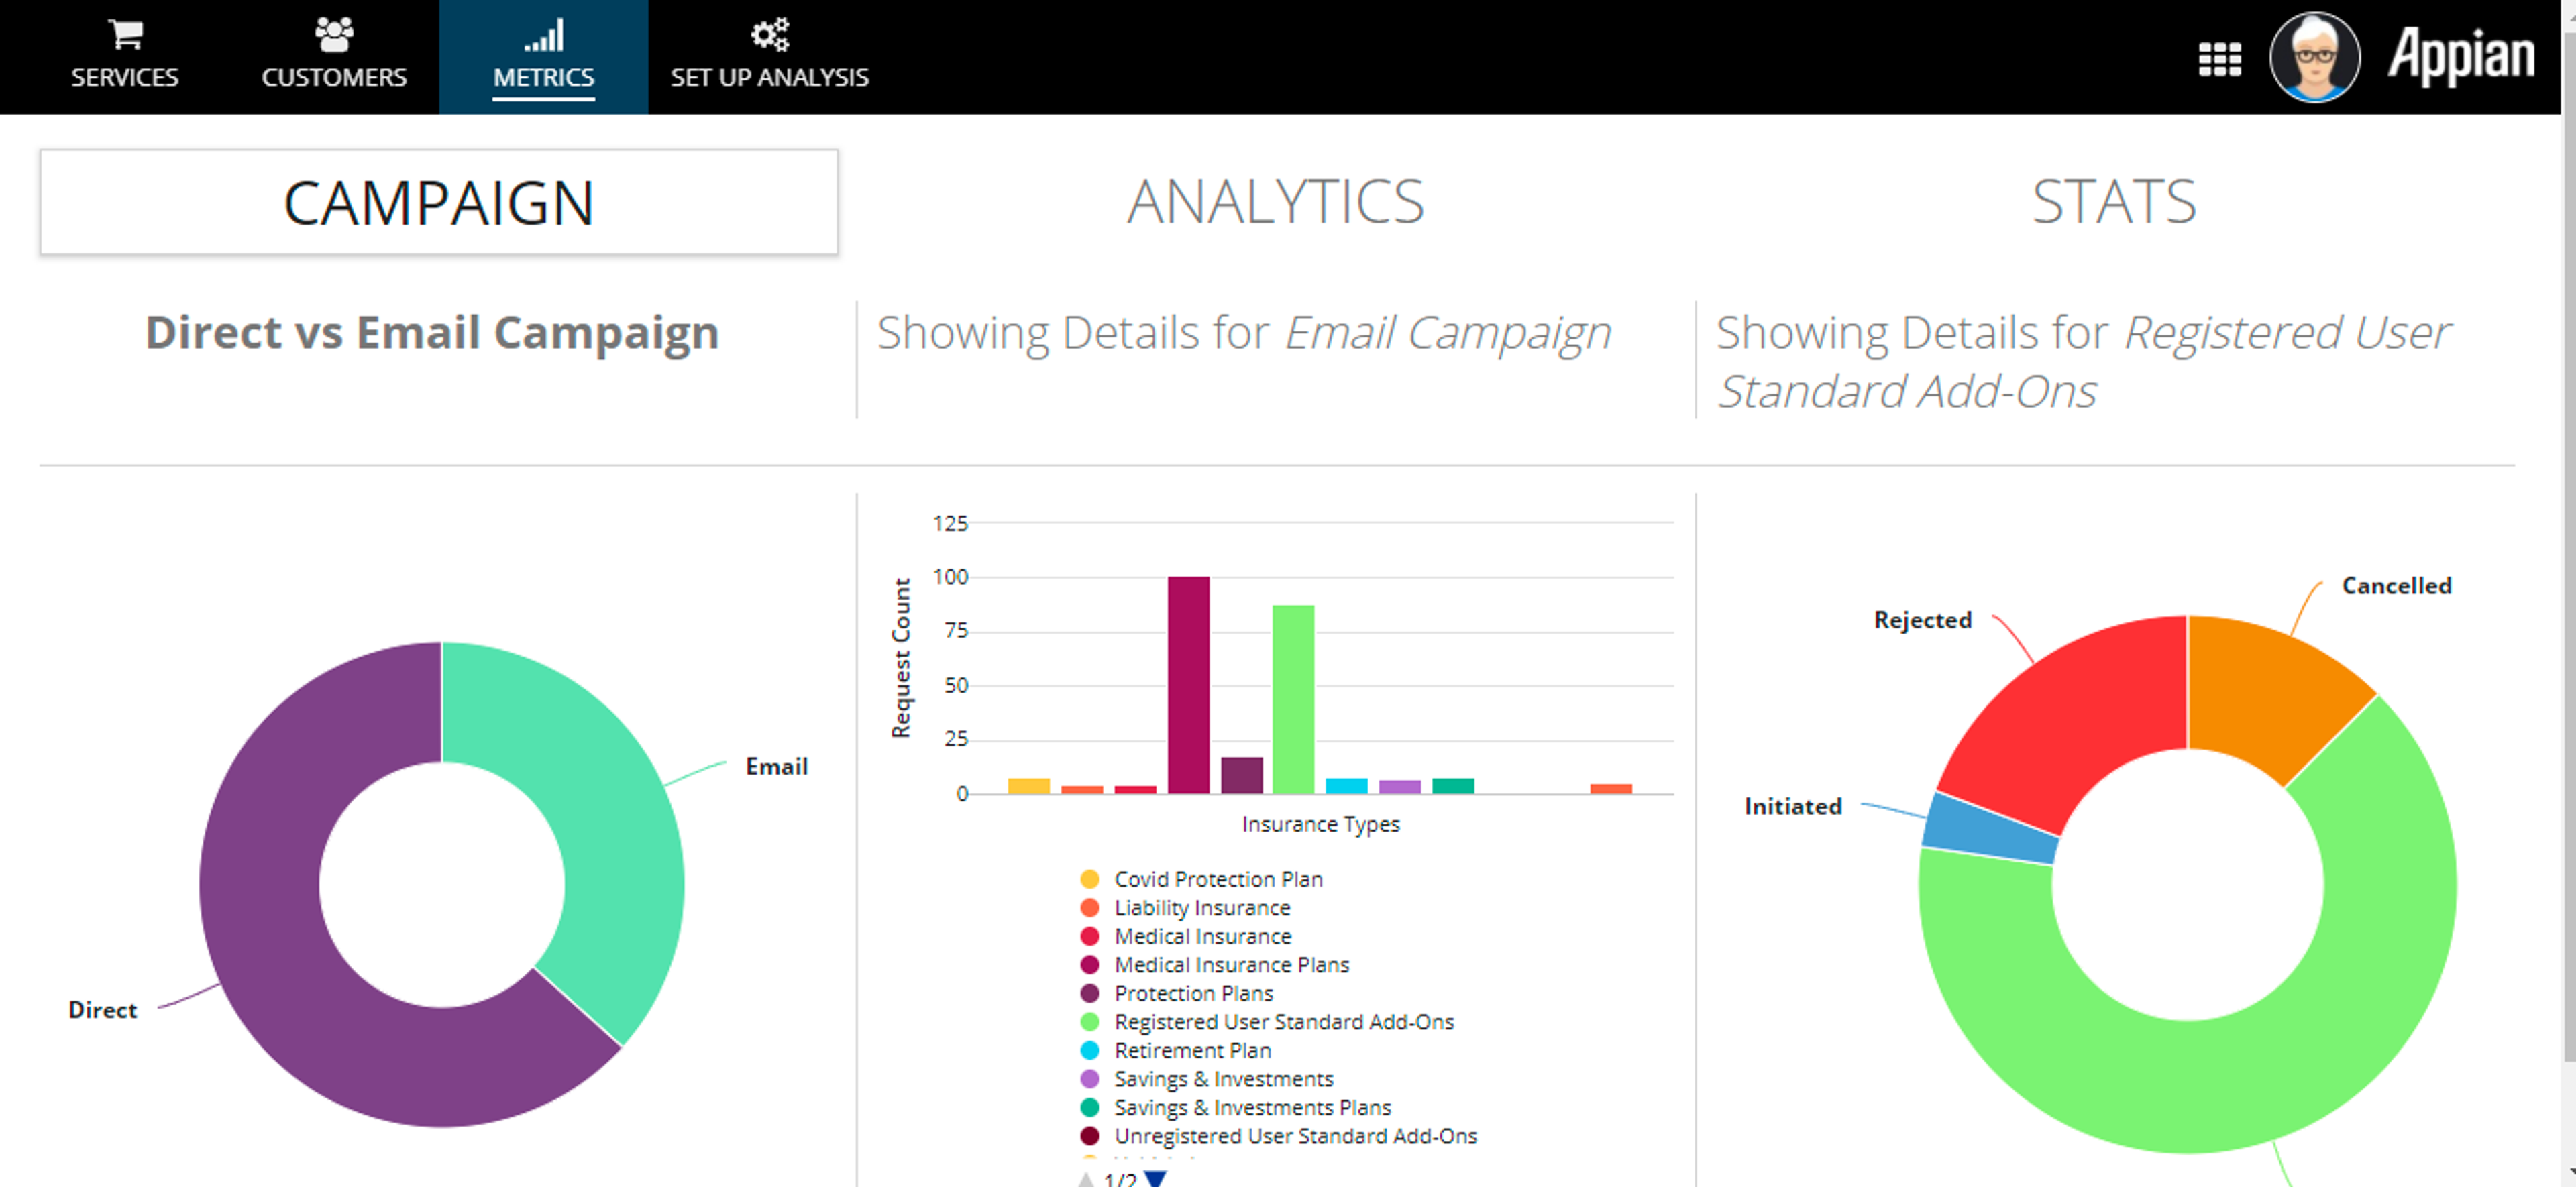Toggle Covid Protection Plan legend swatch
Viewport: 2576px width, 1187px height.
(1090, 879)
